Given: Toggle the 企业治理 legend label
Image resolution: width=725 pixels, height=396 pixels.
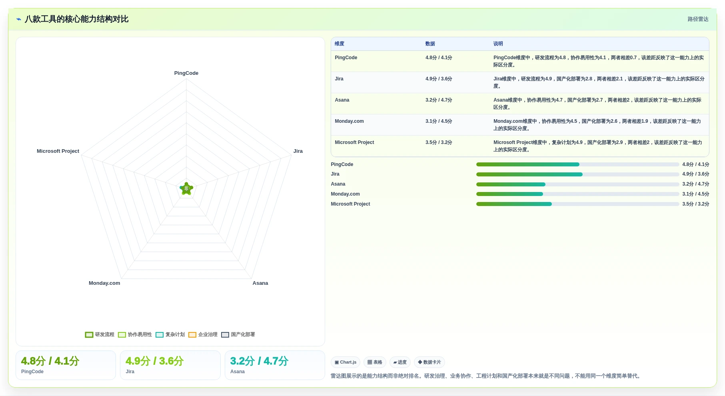Looking at the screenshot, I should pos(208,334).
